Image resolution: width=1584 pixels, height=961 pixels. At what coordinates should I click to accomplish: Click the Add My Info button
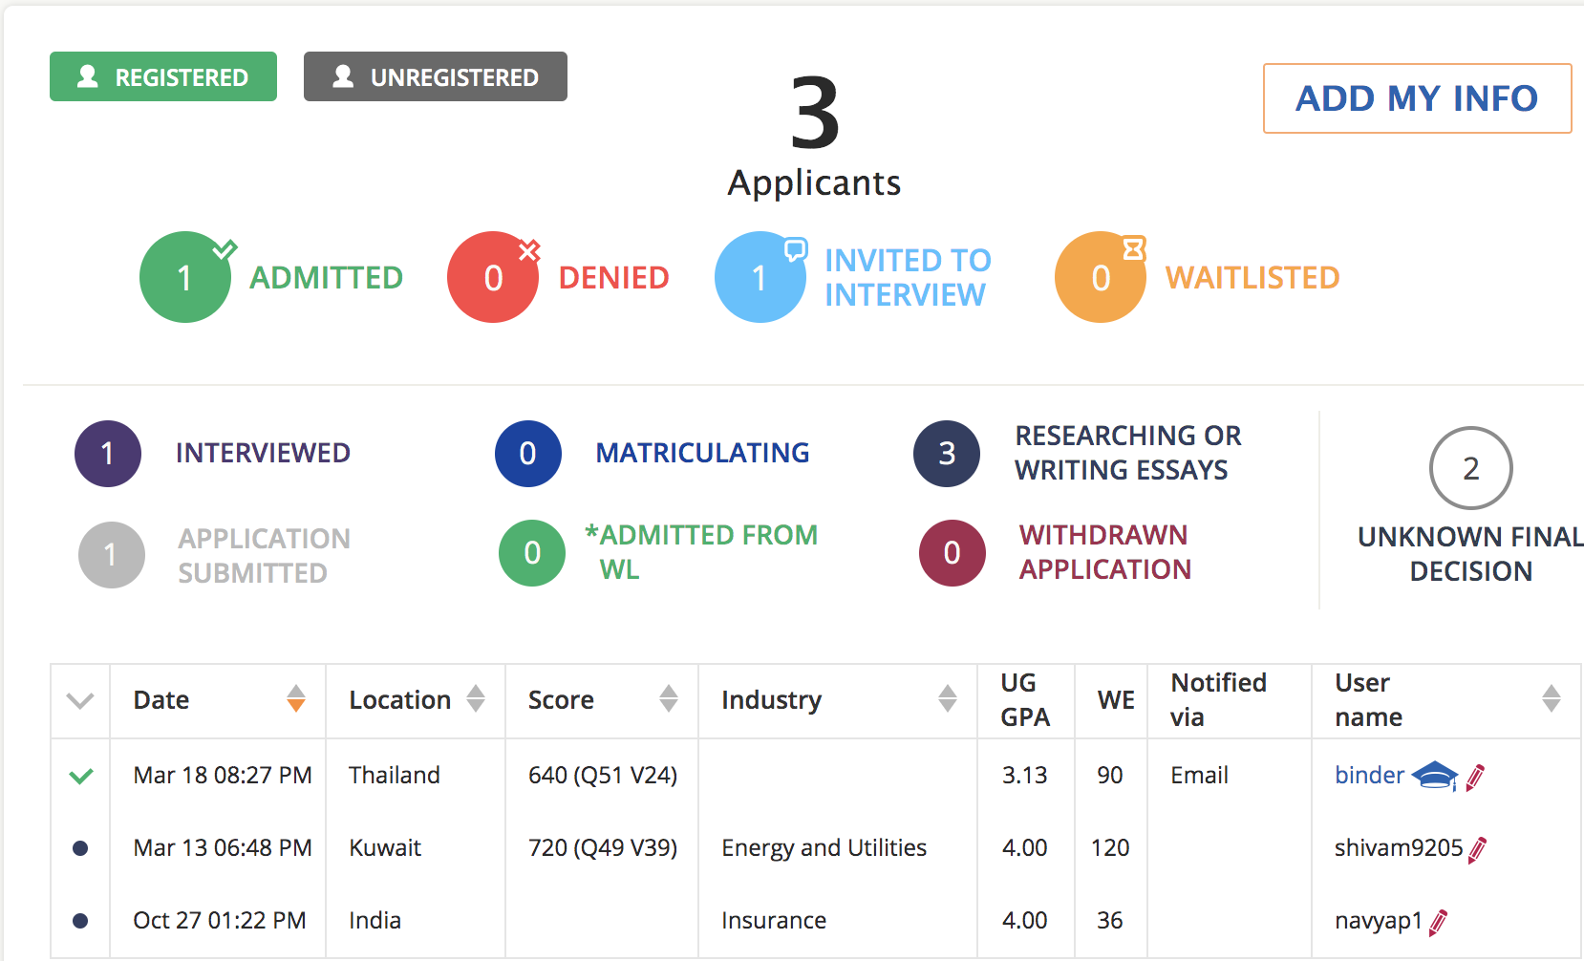pyautogui.click(x=1417, y=98)
